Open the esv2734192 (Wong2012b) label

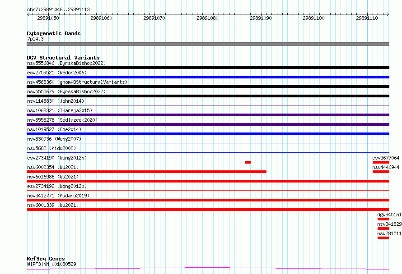pyautogui.click(x=57, y=186)
